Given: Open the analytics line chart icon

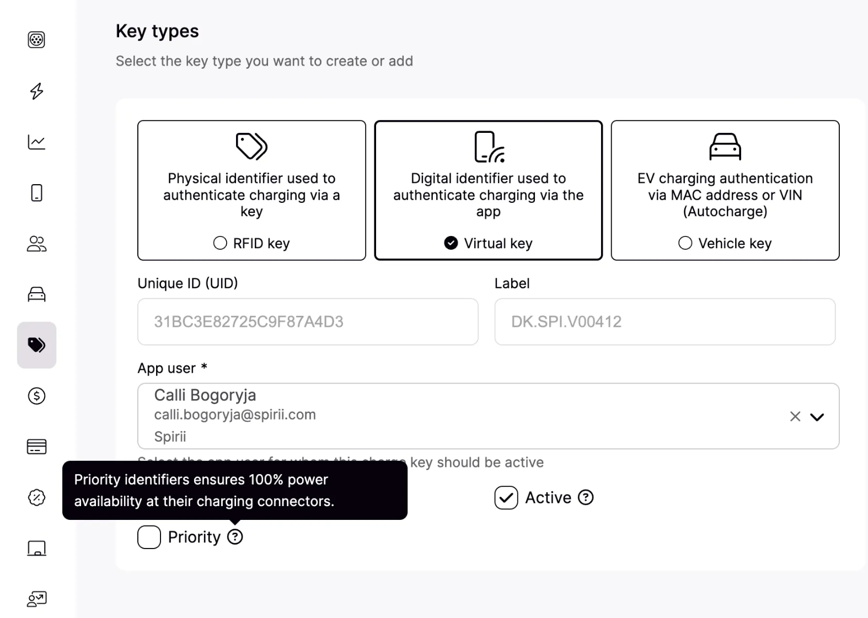Looking at the screenshot, I should point(36,142).
